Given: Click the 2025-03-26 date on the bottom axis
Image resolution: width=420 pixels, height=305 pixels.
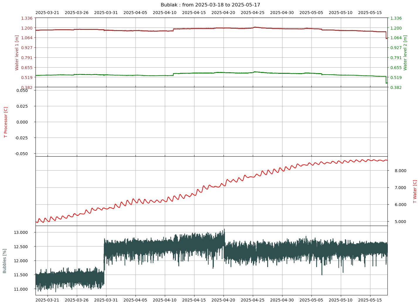Looking at the screenshot, I should [77, 300].
